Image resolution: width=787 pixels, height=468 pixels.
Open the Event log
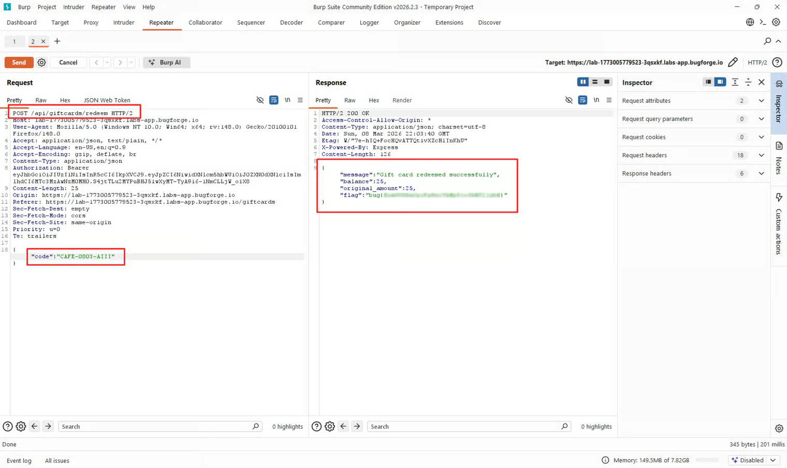[19, 460]
